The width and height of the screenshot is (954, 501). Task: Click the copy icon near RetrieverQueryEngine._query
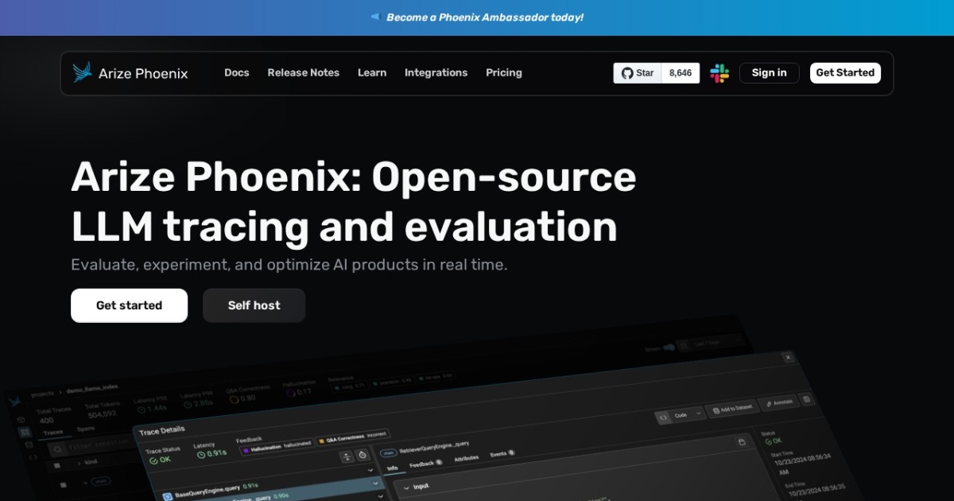[x=743, y=443]
